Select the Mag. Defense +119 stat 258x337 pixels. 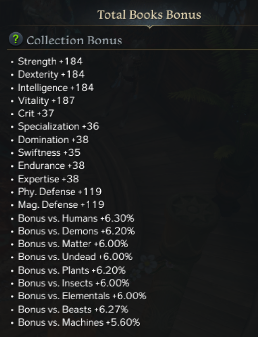click(x=61, y=205)
